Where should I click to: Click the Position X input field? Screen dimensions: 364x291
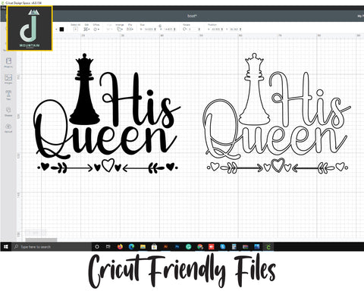click(x=216, y=30)
